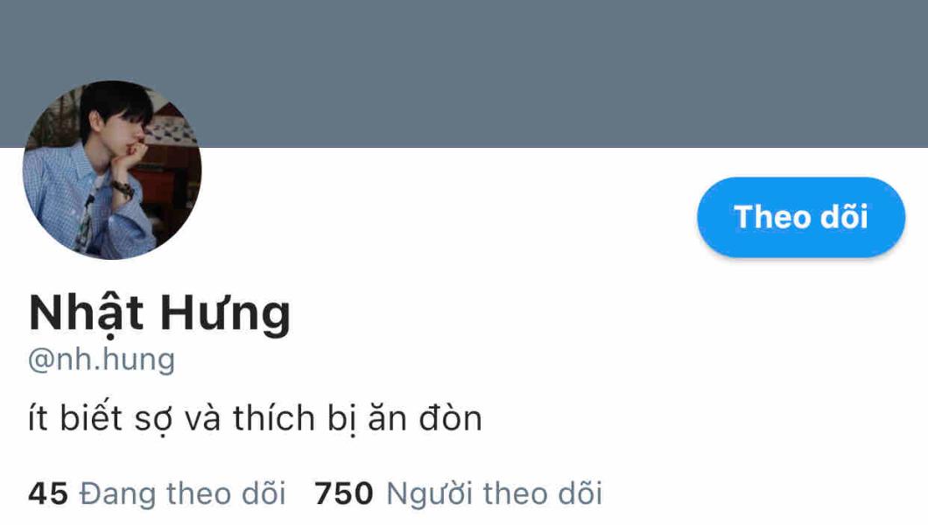Click the follower count number 750
Screen dimensions: 928x525
coord(344,494)
